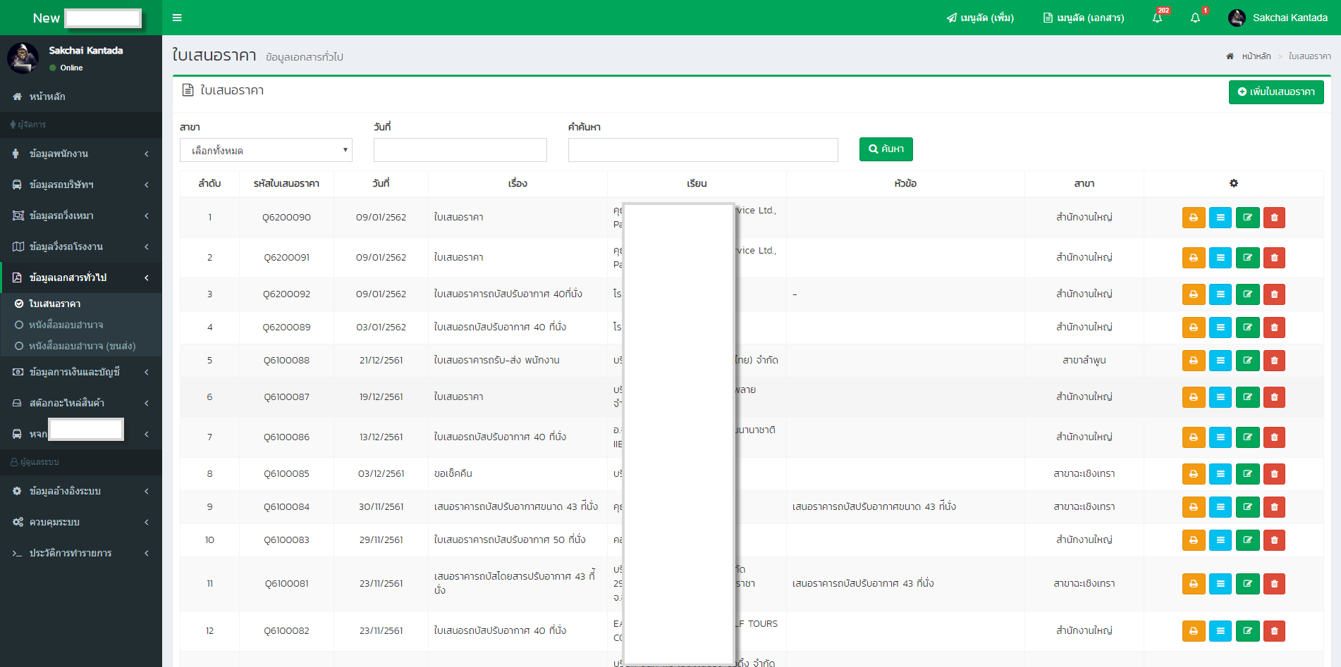This screenshot has width=1341, height=667.
Task: Print quotation Q6200091
Action: 1194,258
